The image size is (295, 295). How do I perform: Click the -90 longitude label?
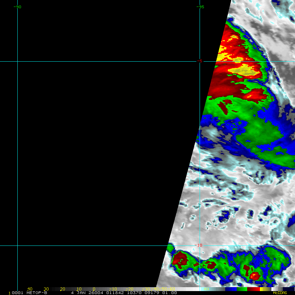pos(17,7)
